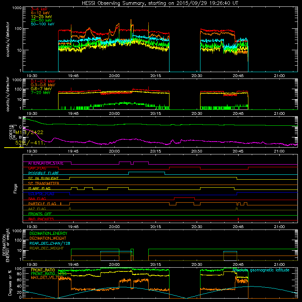
Task: Click the FLARE_FLAG label
Action: [39, 188]
